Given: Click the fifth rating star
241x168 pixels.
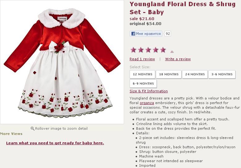Looking at the screenshot, I should pyautogui.click(x=163, y=50).
